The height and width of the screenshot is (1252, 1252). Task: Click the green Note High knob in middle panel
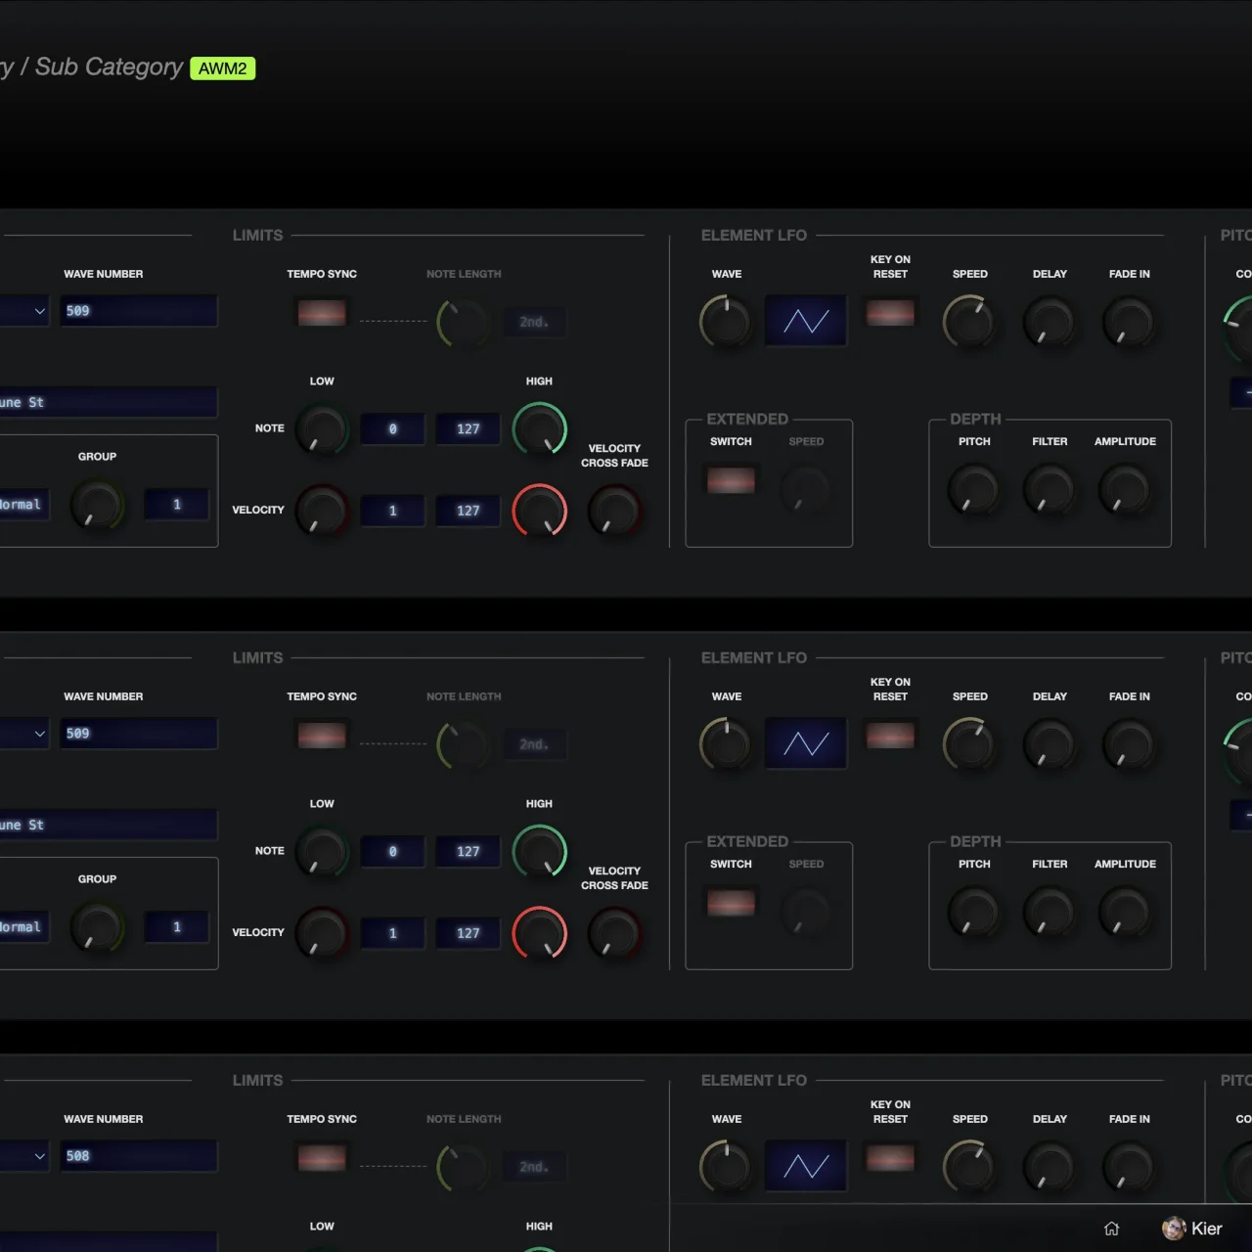(x=540, y=851)
